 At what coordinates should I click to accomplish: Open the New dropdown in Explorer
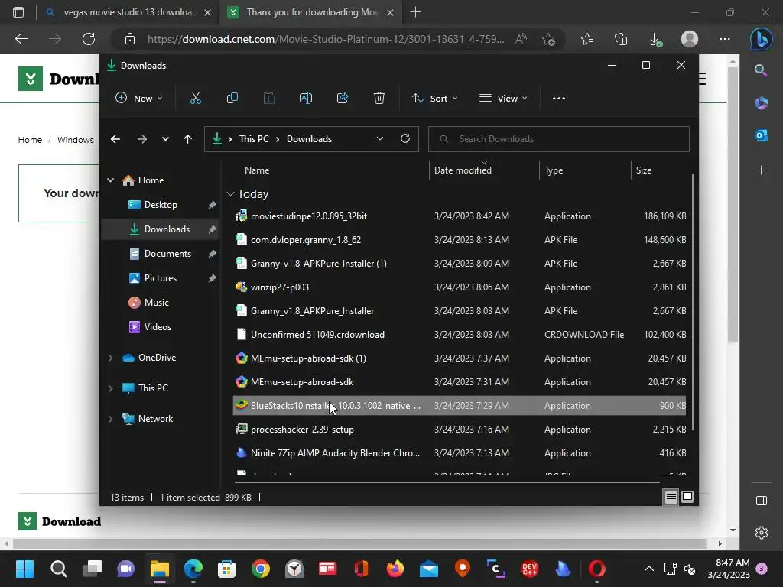pyautogui.click(x=139, y=99)
